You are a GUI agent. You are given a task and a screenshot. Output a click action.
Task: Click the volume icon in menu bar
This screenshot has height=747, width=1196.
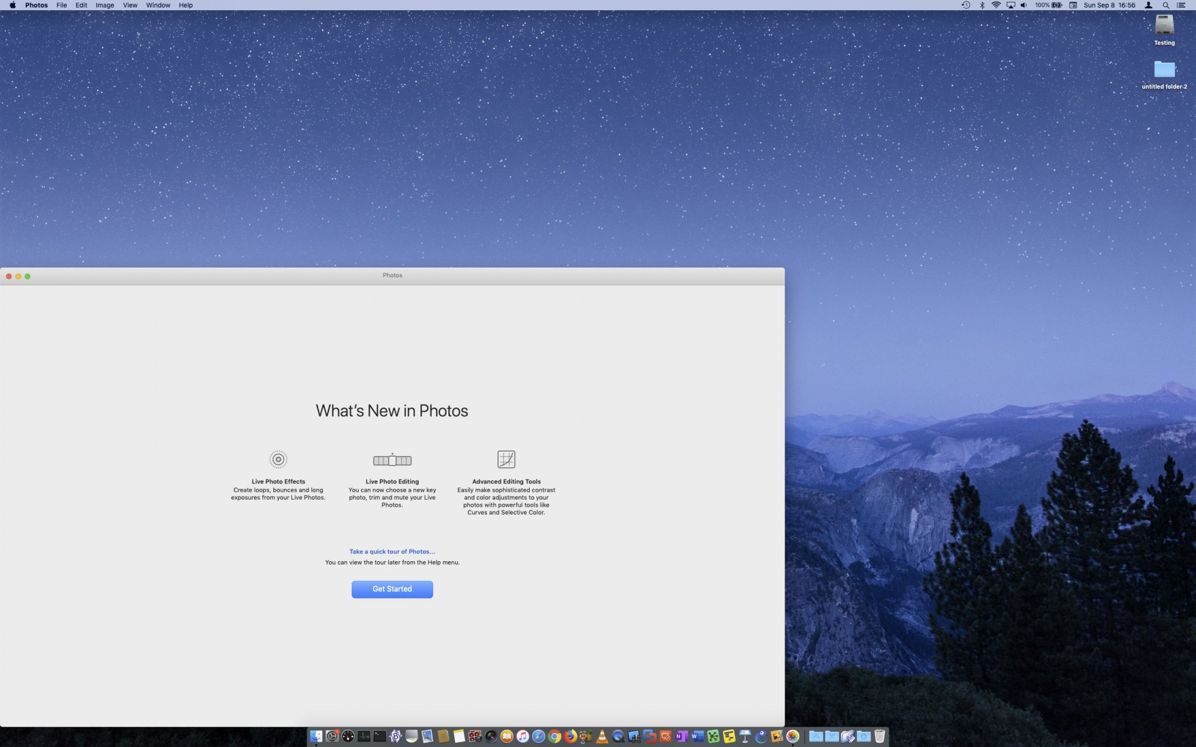1024,5
